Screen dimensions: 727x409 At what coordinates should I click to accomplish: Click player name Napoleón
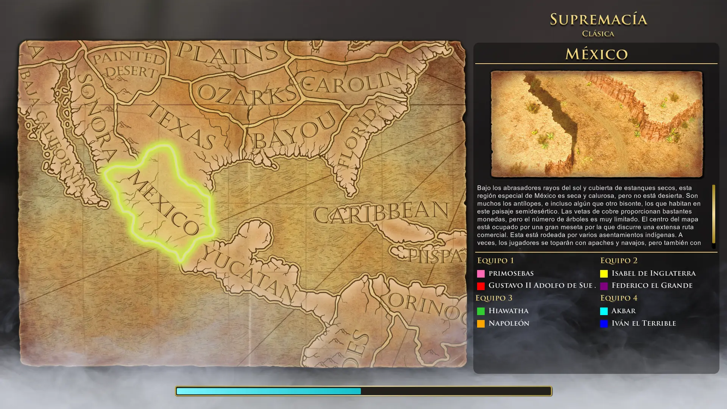click(x=509, y=323)
